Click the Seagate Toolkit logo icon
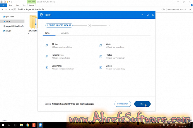 (x=41, y=15)
